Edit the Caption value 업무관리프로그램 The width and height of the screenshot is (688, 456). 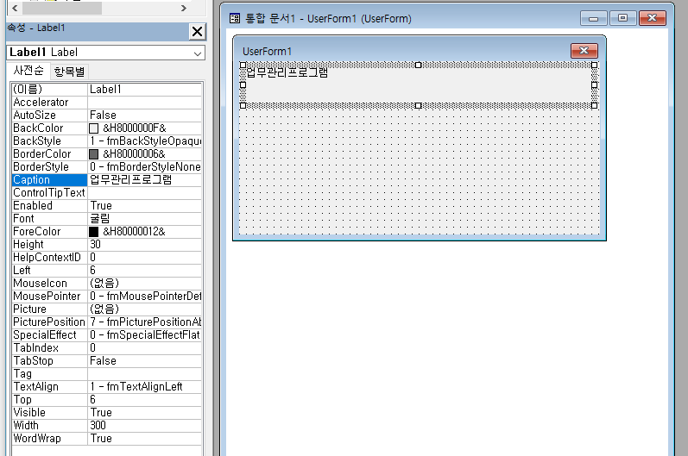[145, 180]
